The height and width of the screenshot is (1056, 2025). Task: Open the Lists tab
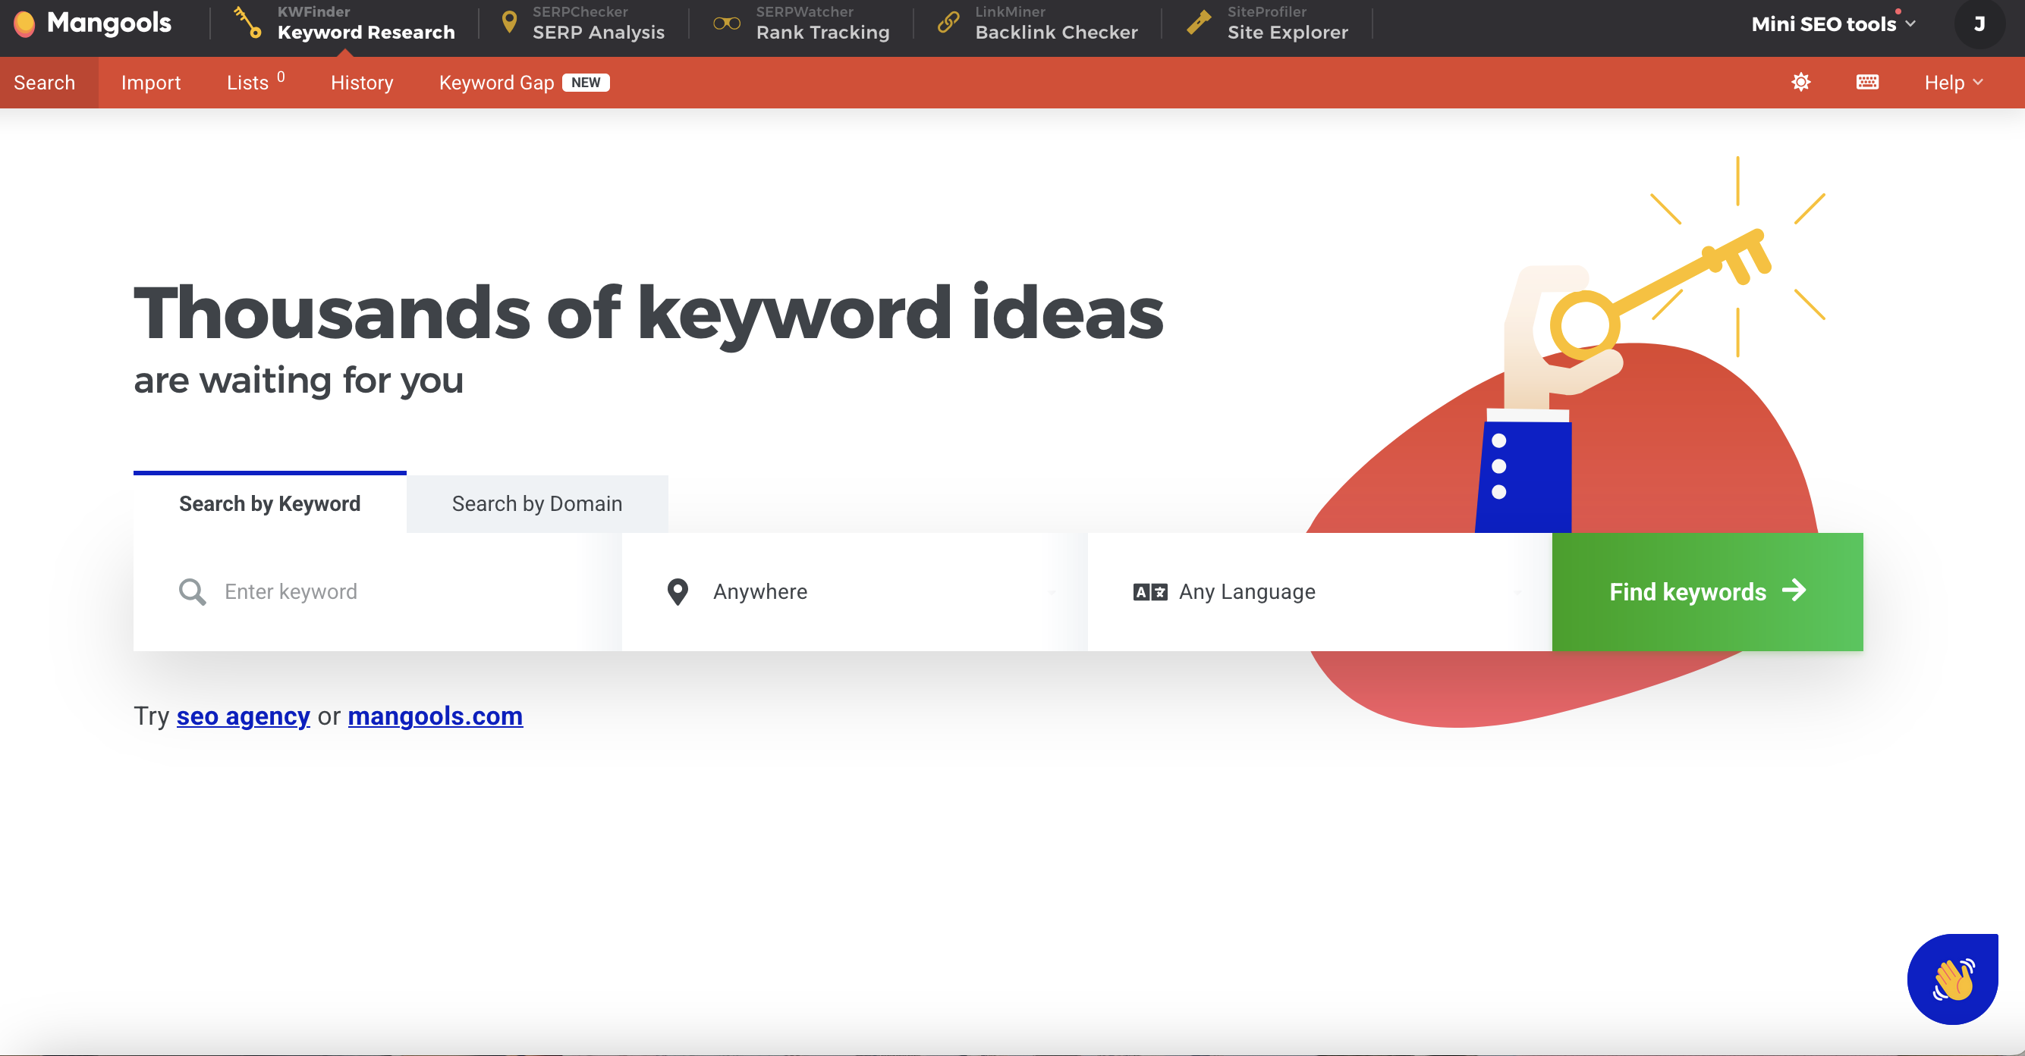coord(256,83)
